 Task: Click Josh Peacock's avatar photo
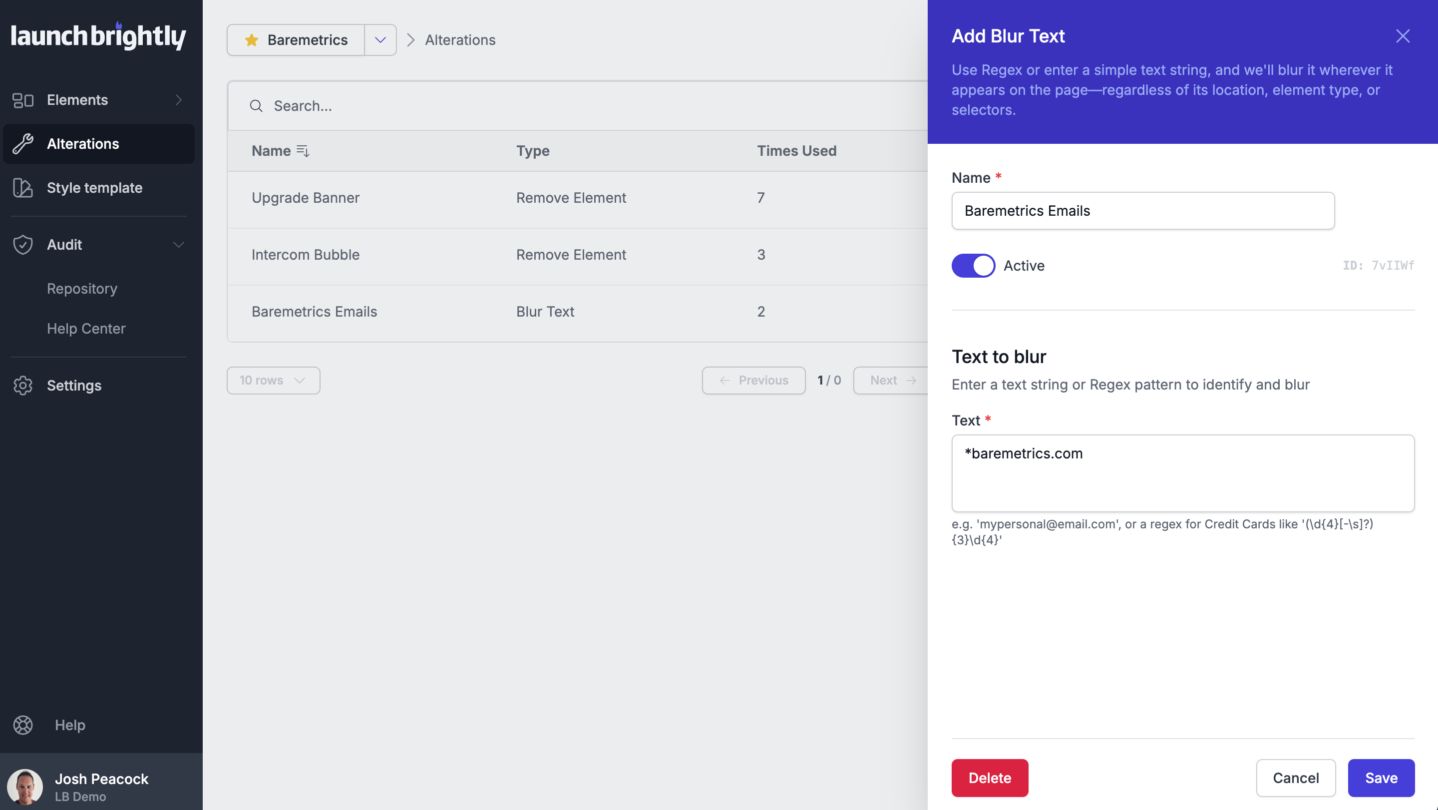pos(25,787)
